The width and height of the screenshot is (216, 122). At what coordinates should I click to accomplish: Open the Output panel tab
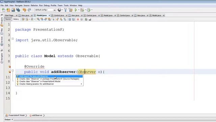point(7,119)
